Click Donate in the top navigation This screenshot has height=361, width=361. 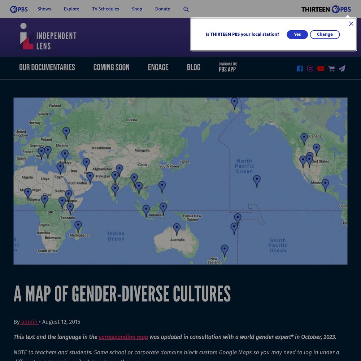pyautogui.click(x=162, y=9)
